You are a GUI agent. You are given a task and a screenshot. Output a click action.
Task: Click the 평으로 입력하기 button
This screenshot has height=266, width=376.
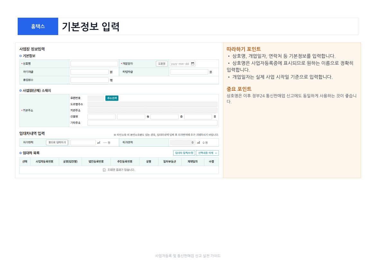pyautogui.click(x=57, y=142)
